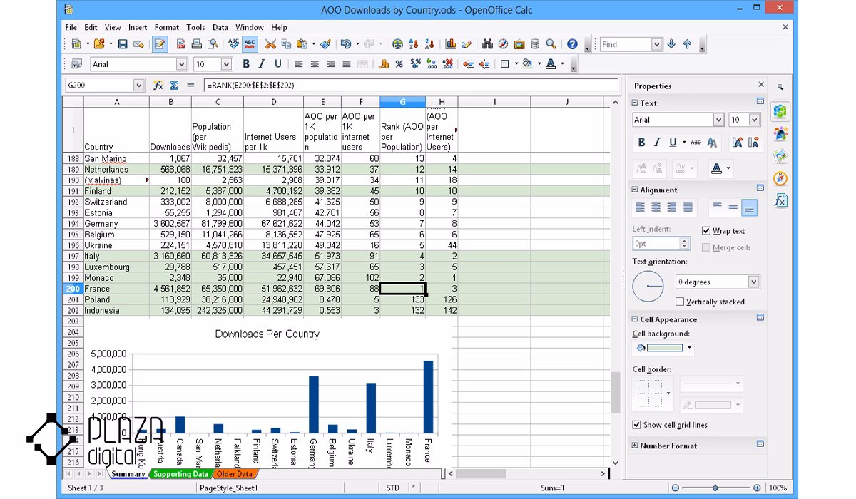This screenshot has height=499, width=856.
Task: Open sidebar Arial font name dropdown
Action: click(x=718, y=120)
